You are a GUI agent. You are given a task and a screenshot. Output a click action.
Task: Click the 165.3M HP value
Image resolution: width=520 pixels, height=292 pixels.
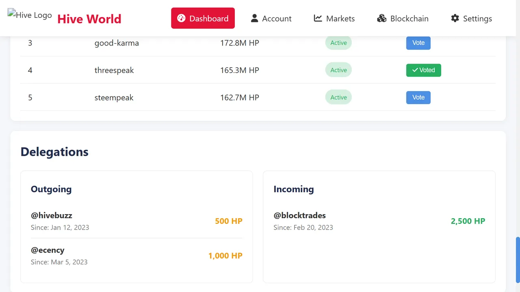click(240, 70)
